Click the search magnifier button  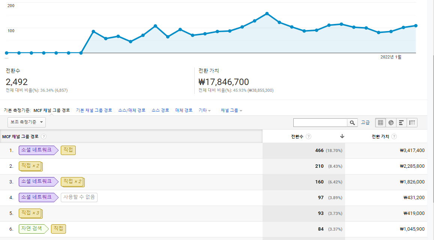click(x=352, y=123)
